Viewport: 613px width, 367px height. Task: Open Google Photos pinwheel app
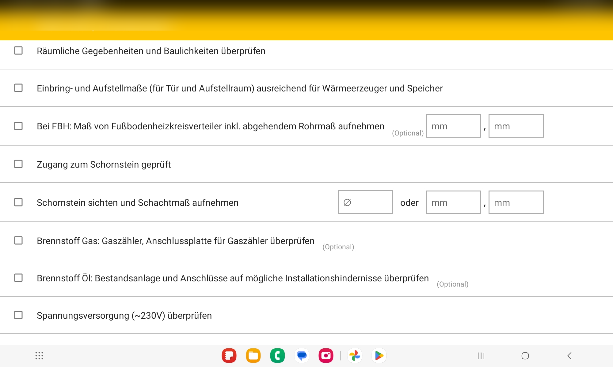(355, 356)
